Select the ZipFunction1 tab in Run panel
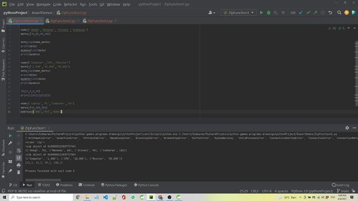The height and width of the screenshot is (201, 358). 35,128
